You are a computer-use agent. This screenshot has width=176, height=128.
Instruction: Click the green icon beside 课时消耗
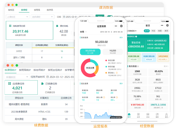click(57, 26)
